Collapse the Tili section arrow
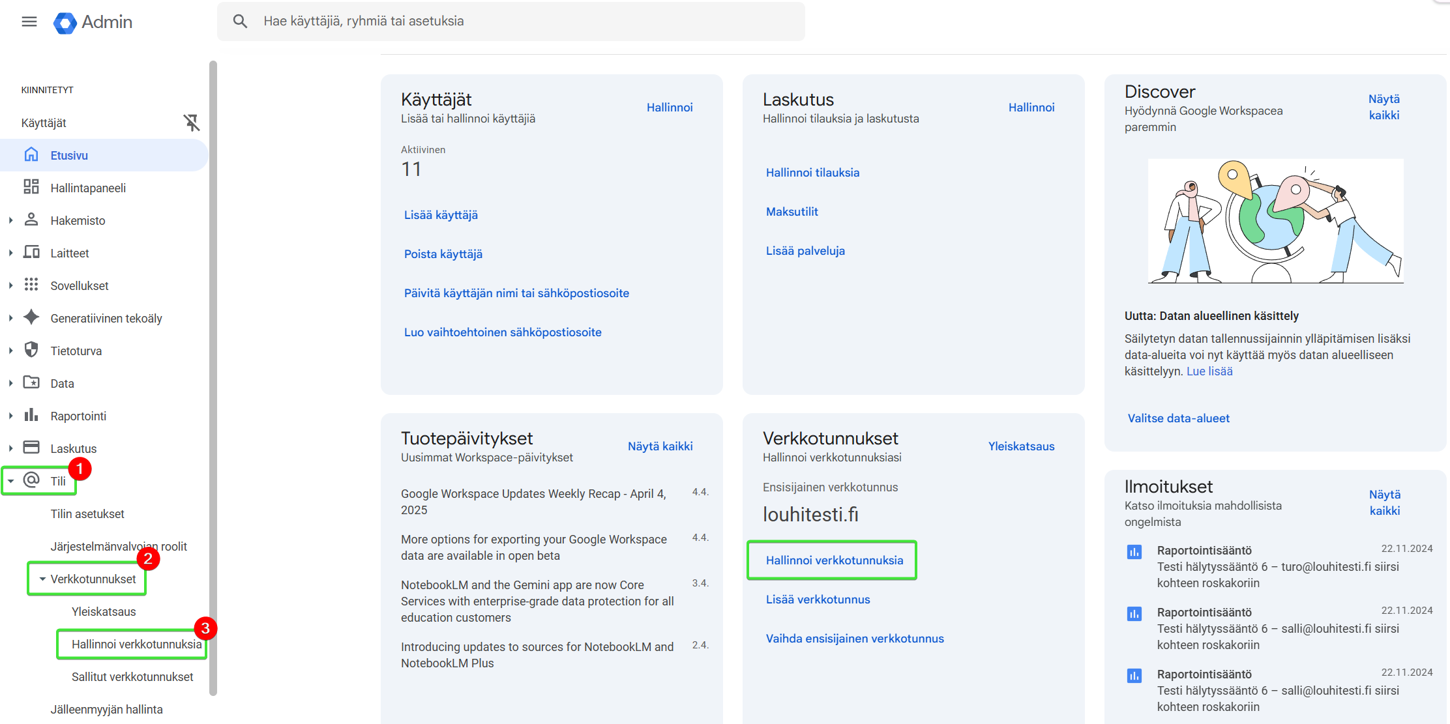This screenshot has height=724, width=1450. pyautogui.click(x=10, y=481)
